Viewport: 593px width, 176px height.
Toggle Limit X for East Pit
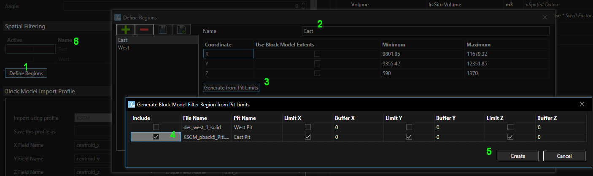[x=308, y=137]
